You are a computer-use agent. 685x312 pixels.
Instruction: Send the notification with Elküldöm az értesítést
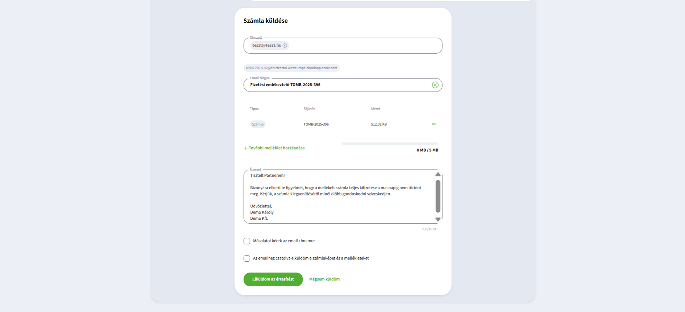(x=273, y=279)
